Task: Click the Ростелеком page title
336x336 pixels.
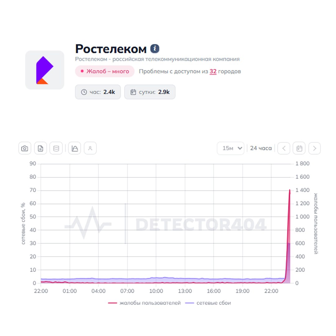Action: 111,49
